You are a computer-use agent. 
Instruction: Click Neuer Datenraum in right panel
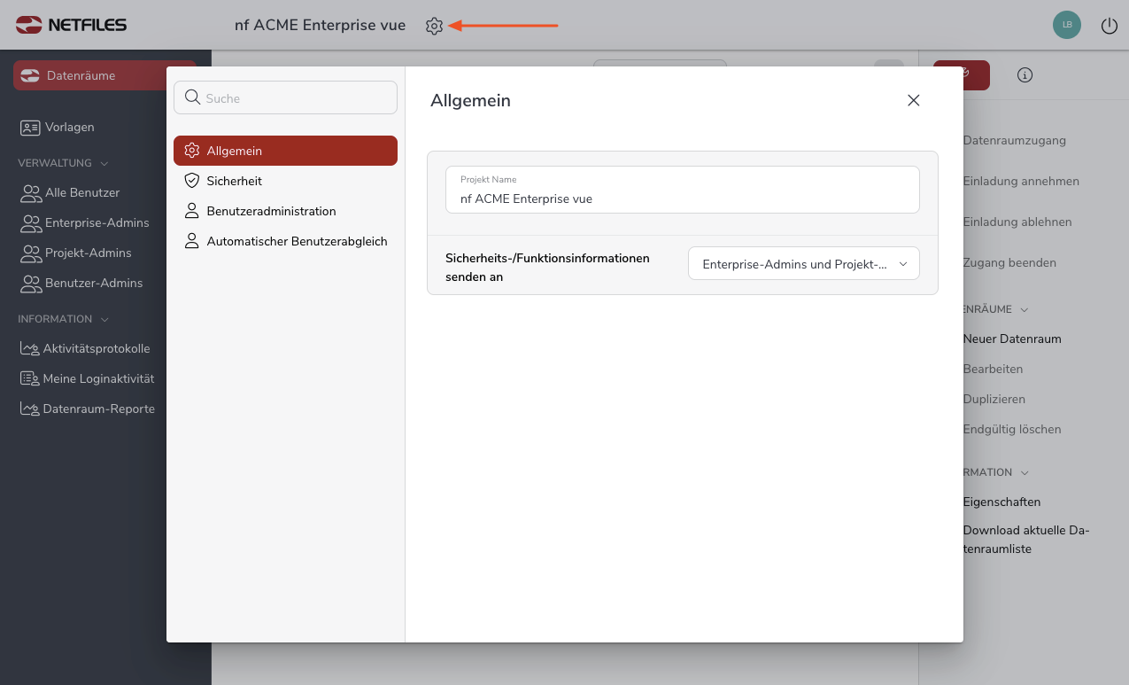1011,339
